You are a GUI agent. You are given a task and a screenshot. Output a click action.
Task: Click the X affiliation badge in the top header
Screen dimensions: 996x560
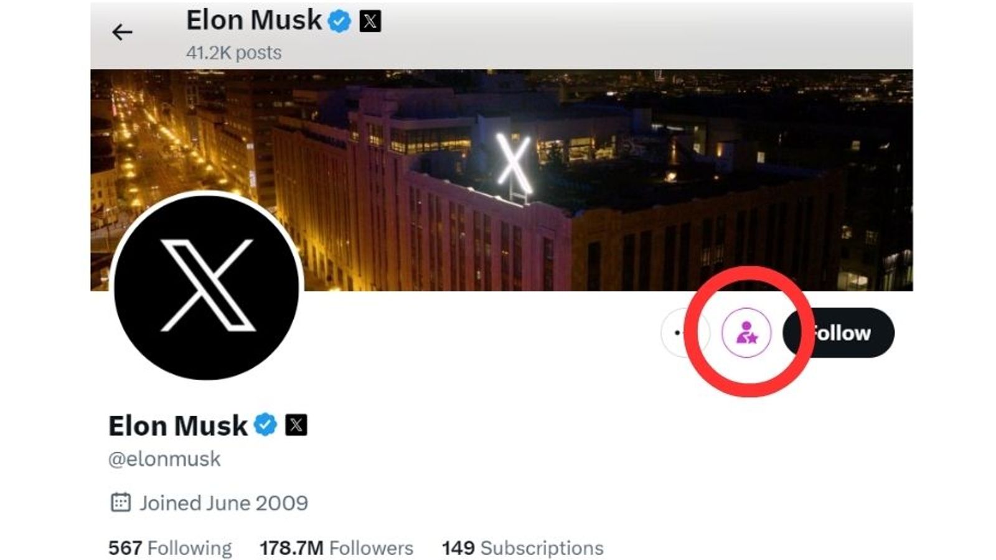pyautogui.click(x=369, y=19)
